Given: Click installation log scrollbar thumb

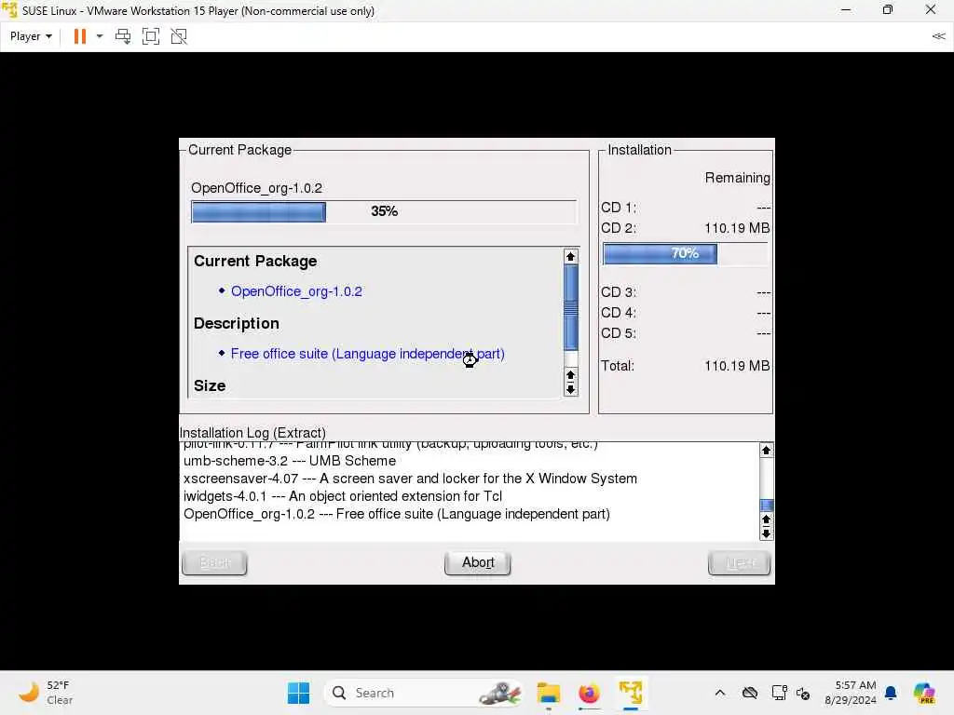Looking at the screenshot, I should (x=767, y=506).
